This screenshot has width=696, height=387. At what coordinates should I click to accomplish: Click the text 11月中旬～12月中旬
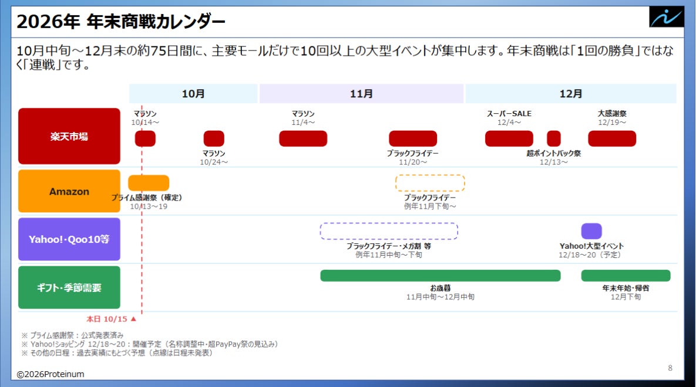click(441, 297)
